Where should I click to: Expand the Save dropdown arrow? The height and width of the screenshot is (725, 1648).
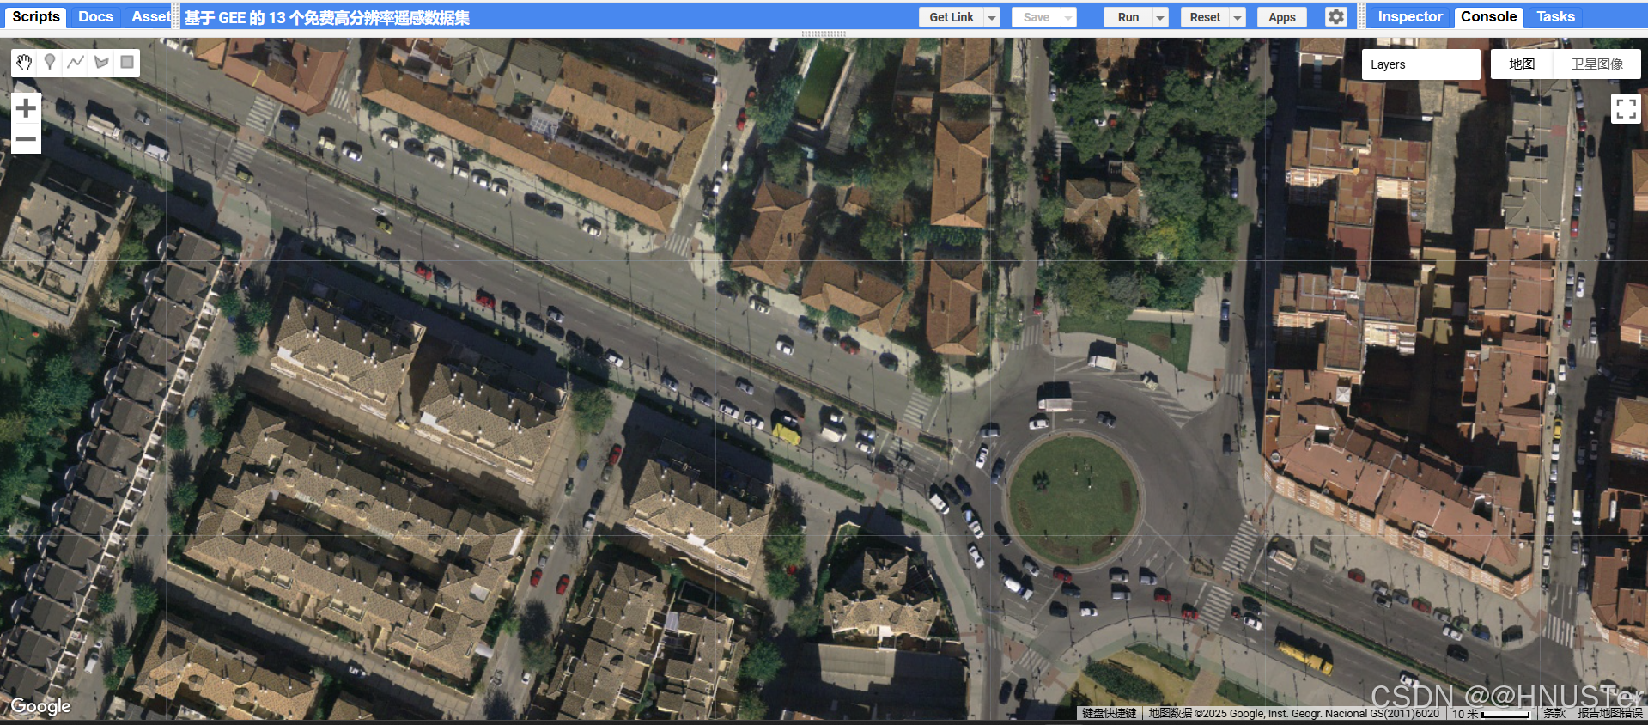tap(1069, 17)
